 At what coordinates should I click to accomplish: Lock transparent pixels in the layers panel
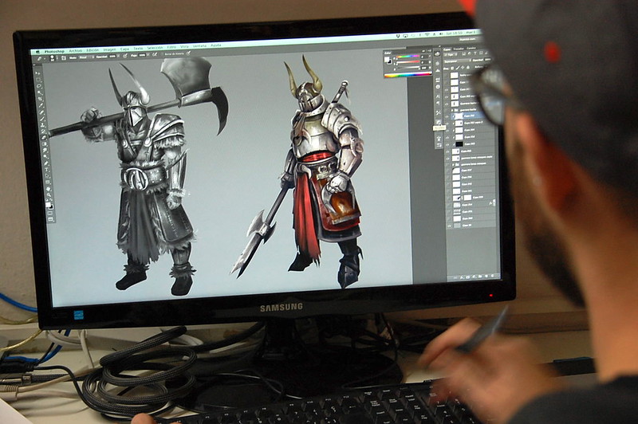click(452, 69)
